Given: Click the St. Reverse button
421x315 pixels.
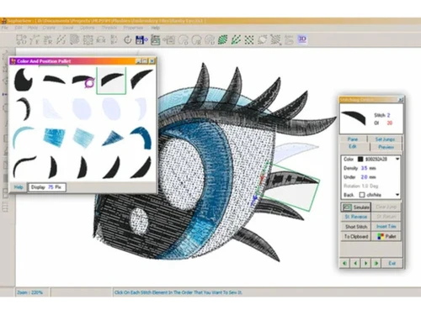Looking at the screenshot, I should (x=356, y=217).
